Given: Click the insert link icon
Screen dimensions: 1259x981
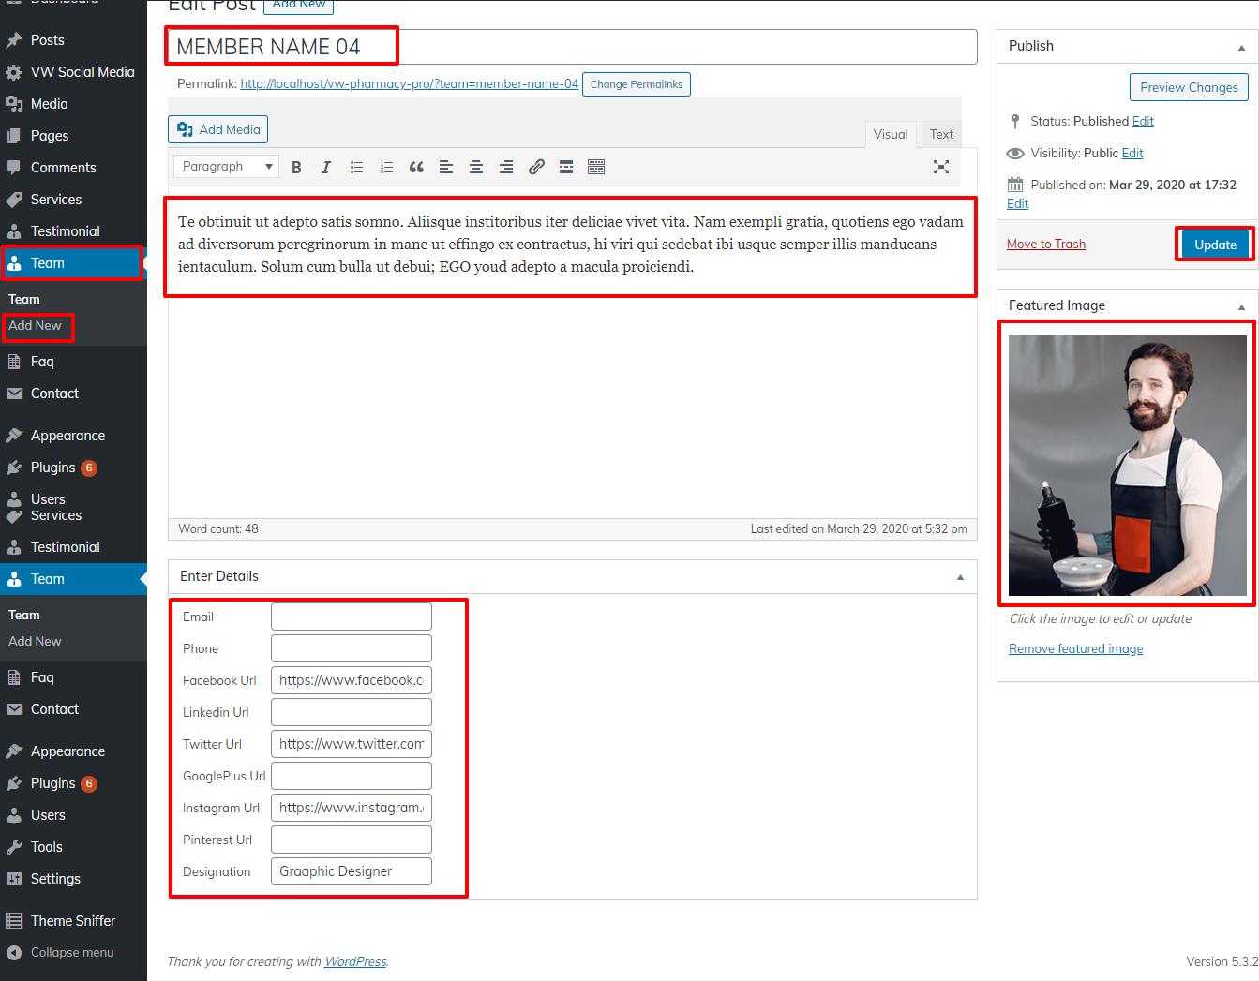Looking at the screenshot, I should pyautogui.click(x=536, y=167).
